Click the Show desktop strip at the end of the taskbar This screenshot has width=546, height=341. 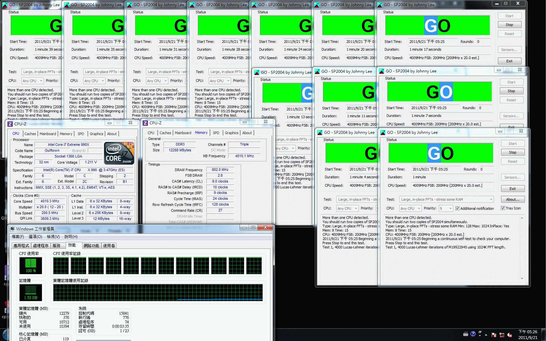click(543, 335)
